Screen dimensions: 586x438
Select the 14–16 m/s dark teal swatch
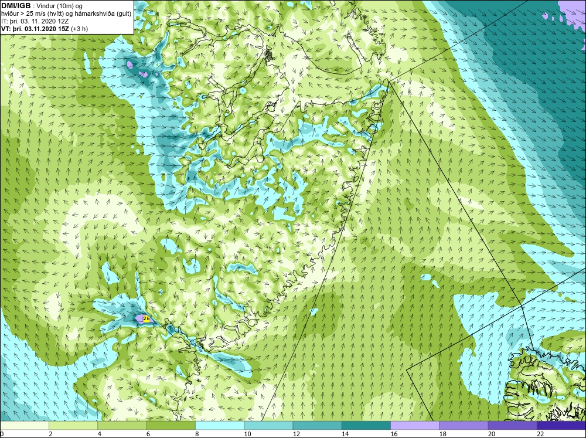(366, 426)
